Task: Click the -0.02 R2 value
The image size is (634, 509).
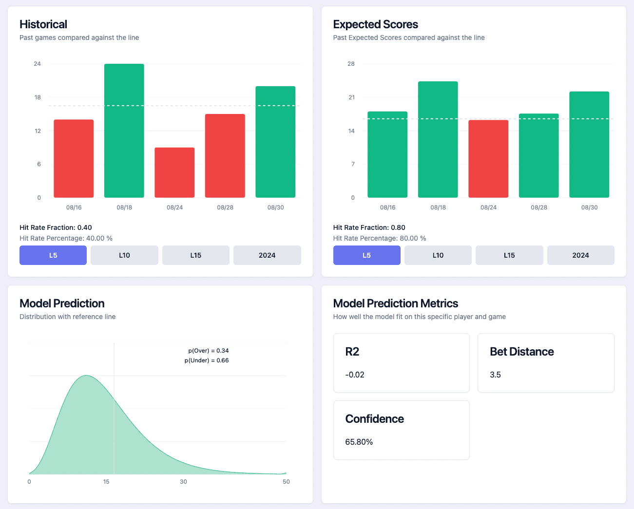Action: coord(355,375)
